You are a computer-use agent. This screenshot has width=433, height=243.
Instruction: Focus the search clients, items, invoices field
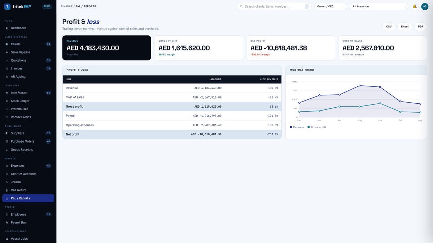point(274,6)
